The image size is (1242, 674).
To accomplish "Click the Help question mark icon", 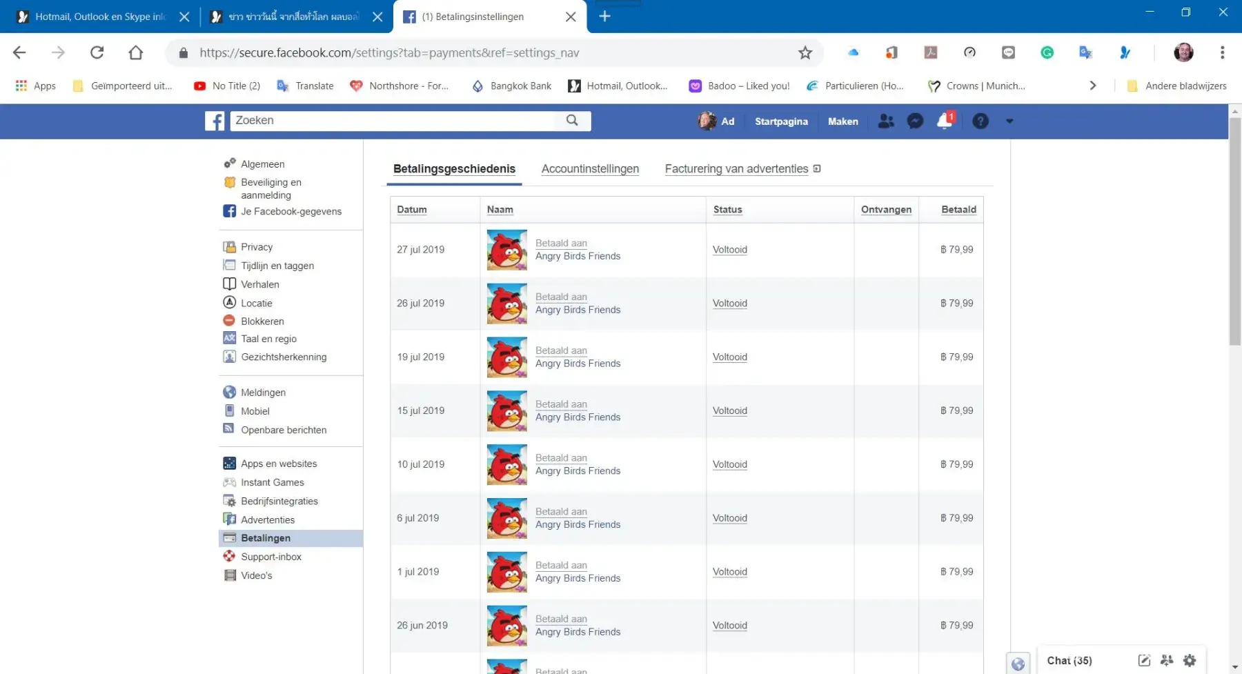I will [x=980, y=121].
